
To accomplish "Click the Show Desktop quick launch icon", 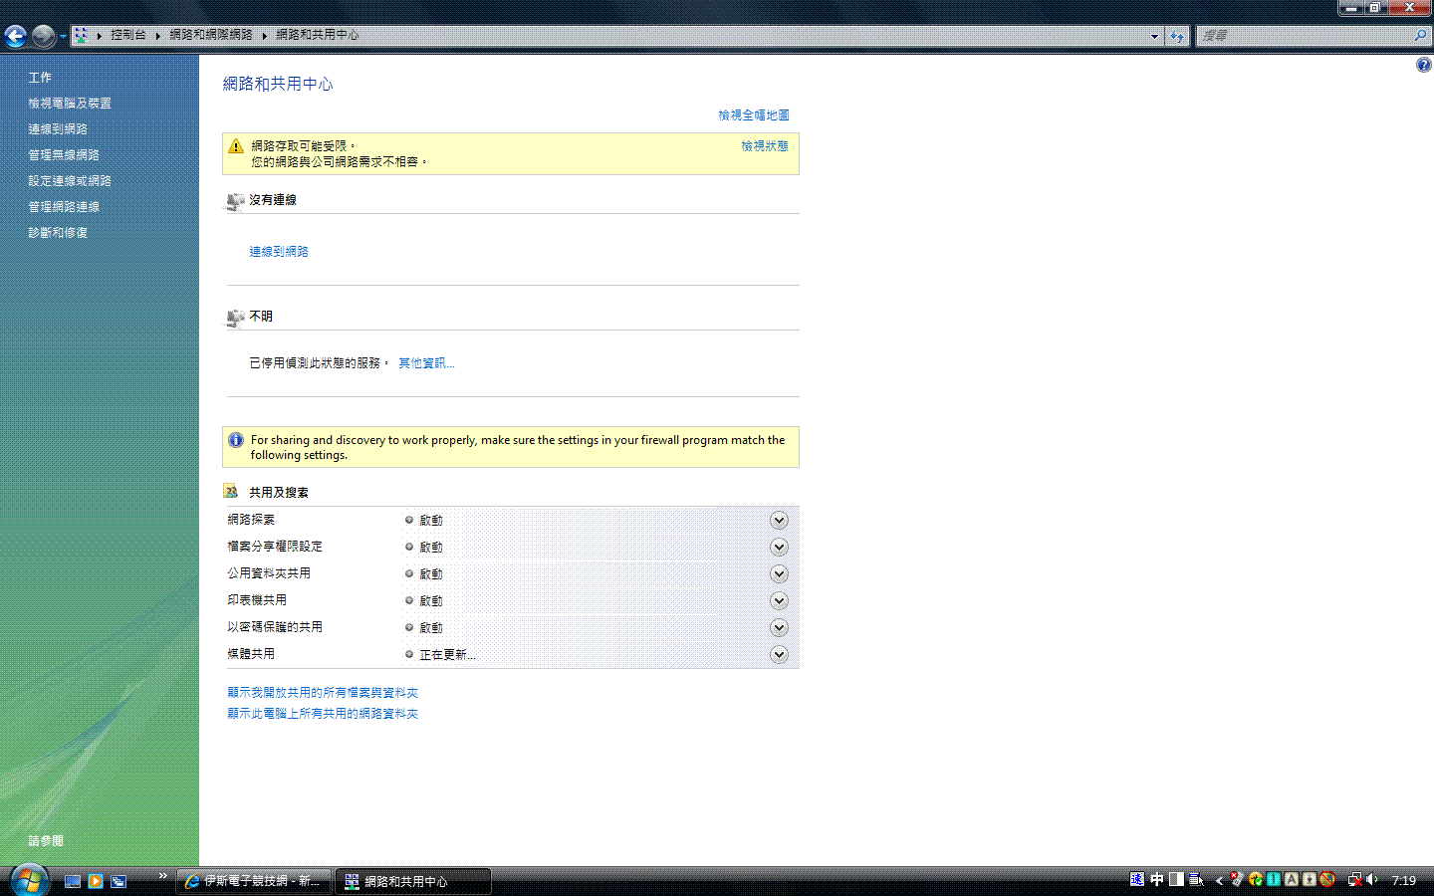I will pyautogui.click(x=73, y=881).
